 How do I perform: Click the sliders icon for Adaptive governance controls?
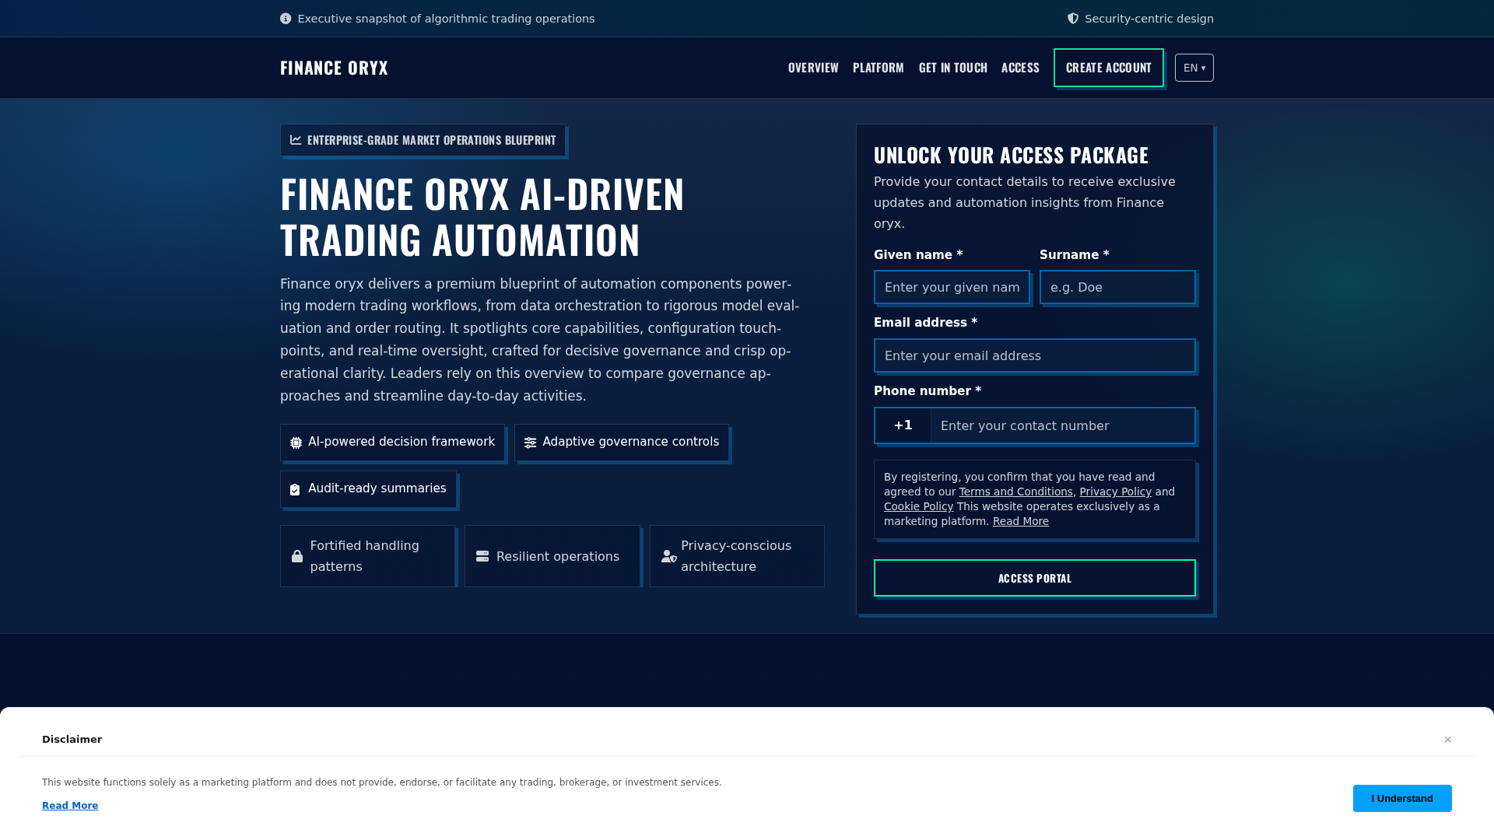(531, 443)
